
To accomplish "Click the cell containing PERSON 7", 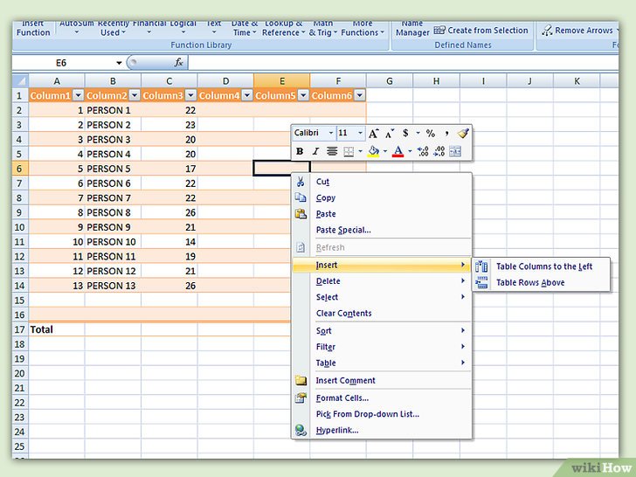I will (x=113, y=198).
